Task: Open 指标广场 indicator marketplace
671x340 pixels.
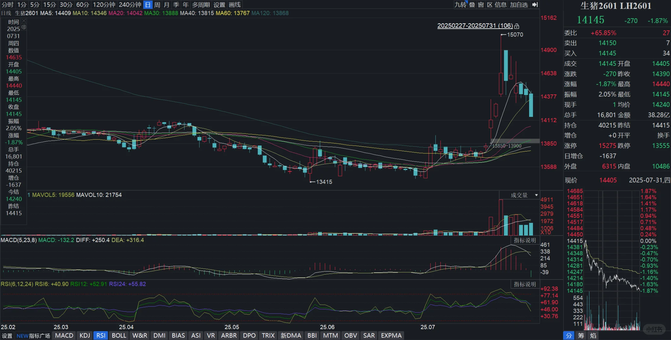Action: coord(33,336)
